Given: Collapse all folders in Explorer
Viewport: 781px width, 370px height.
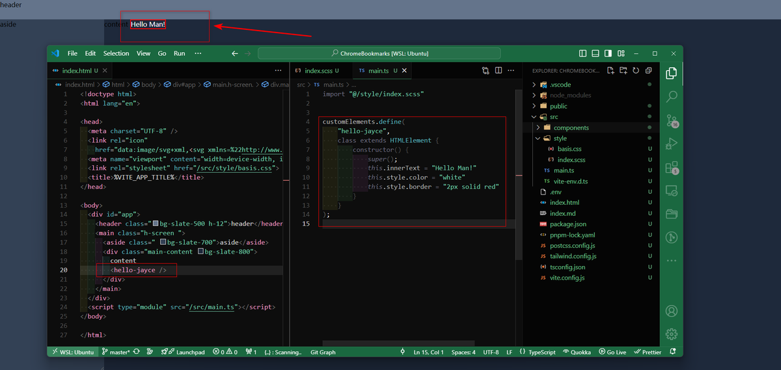Looking at the screenshot, I should [647, 70].
